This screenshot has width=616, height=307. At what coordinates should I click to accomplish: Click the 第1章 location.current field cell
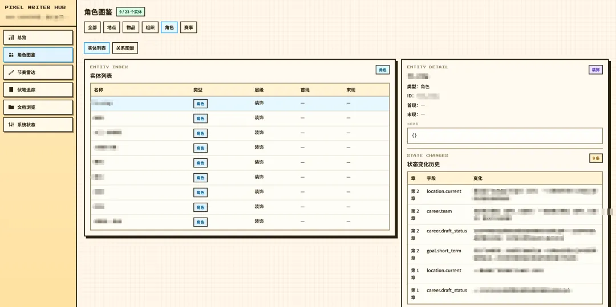coord(444,271)
